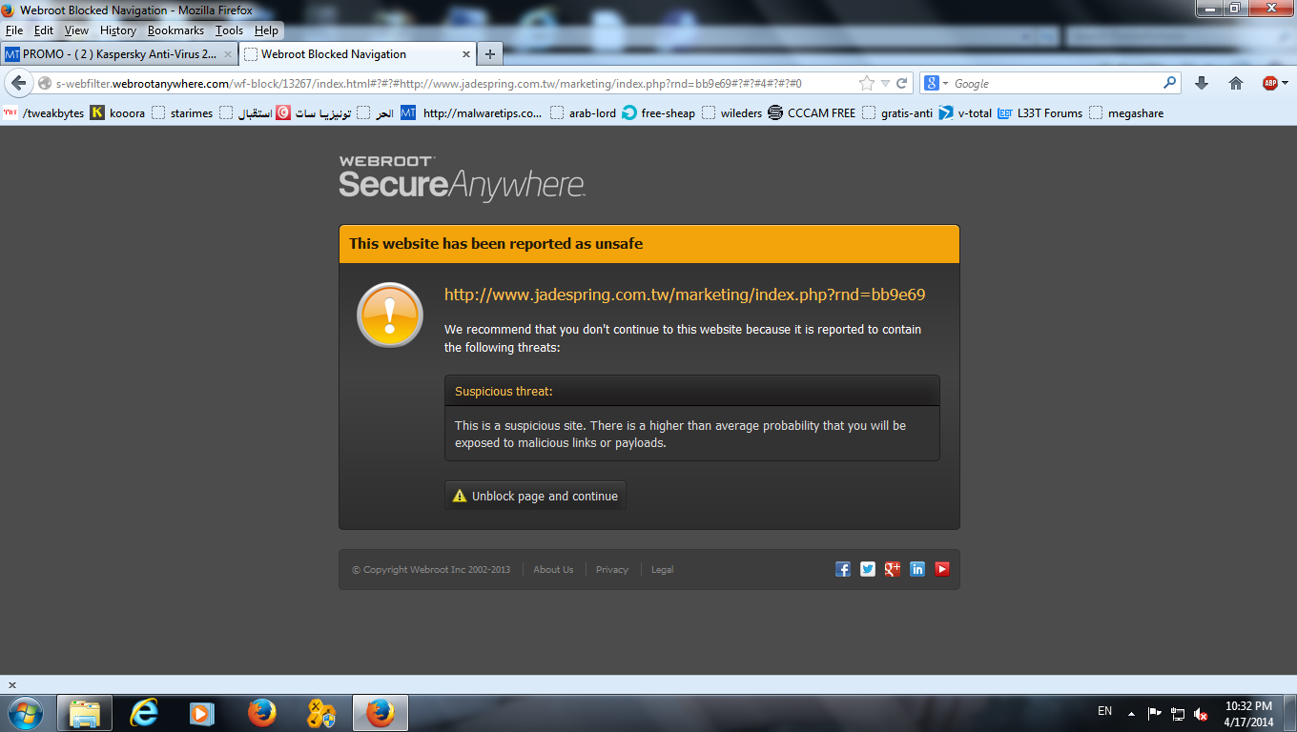The height and width of the screenshot is (732, 1297).
Task: Open the v-total bookmark
Action: click(x=965, y=112)
